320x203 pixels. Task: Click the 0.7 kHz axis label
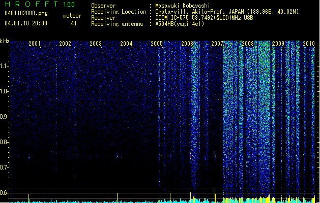pyautogui.click(x=5, y=167)
